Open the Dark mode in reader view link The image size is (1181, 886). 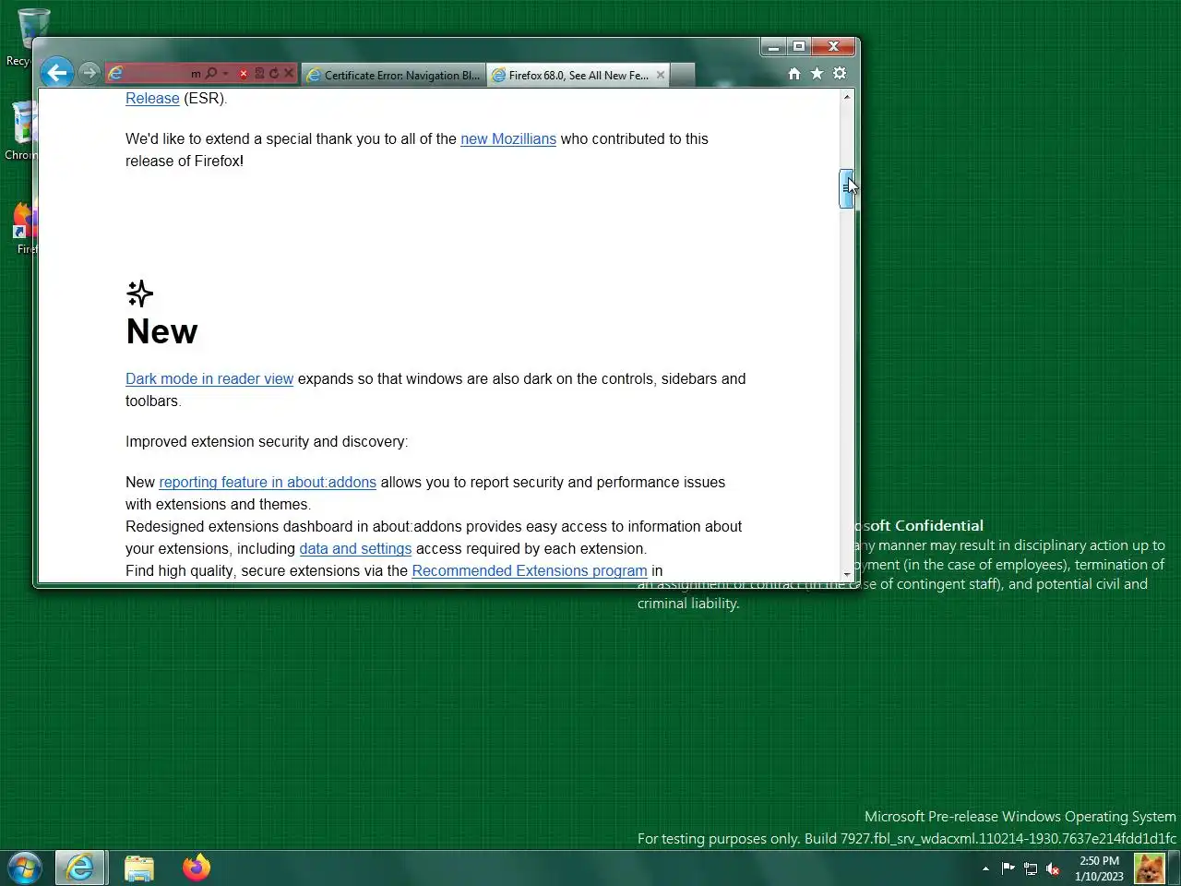[x=209, y=378]
